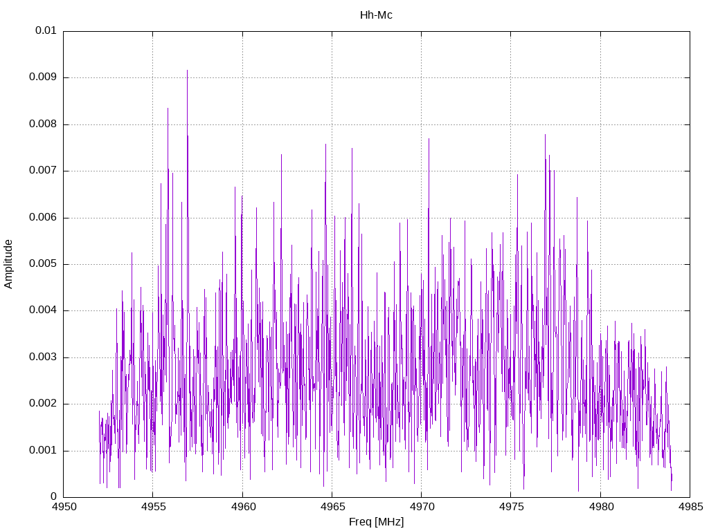Click the x-axis tick label "4955"
This screenshot has width=709, height=531.
coord(154,507)
